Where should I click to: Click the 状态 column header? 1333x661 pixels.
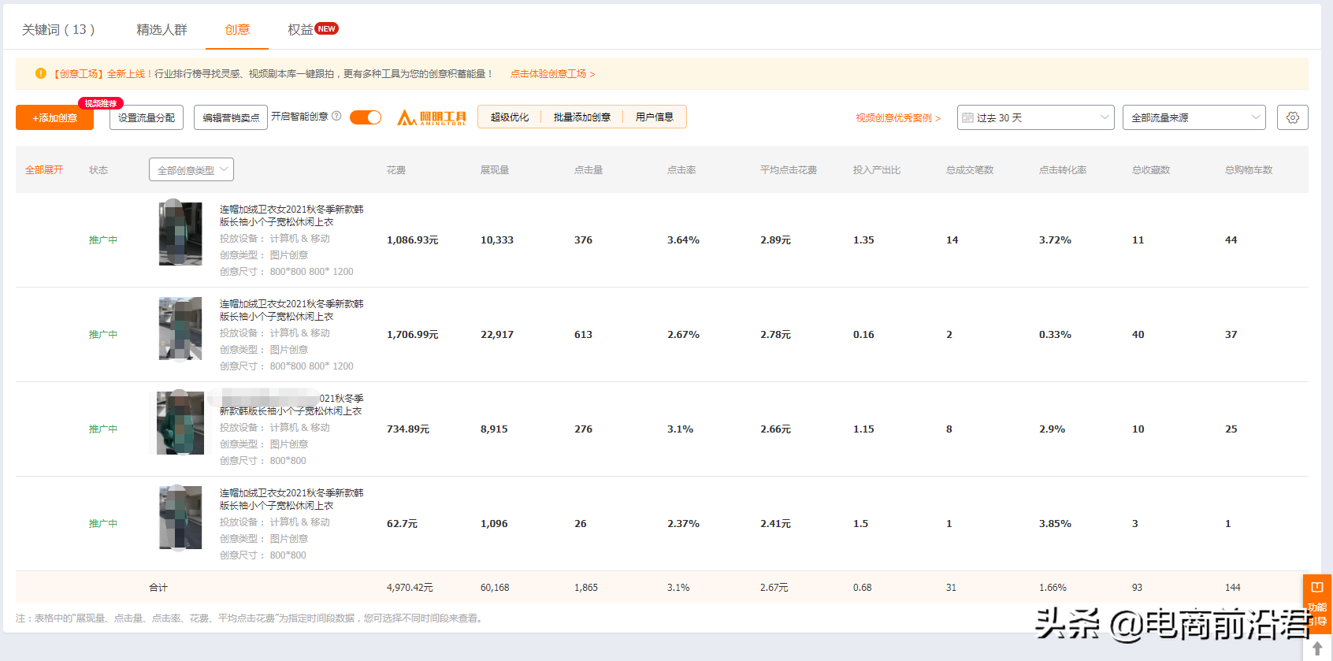coord(98,169)
